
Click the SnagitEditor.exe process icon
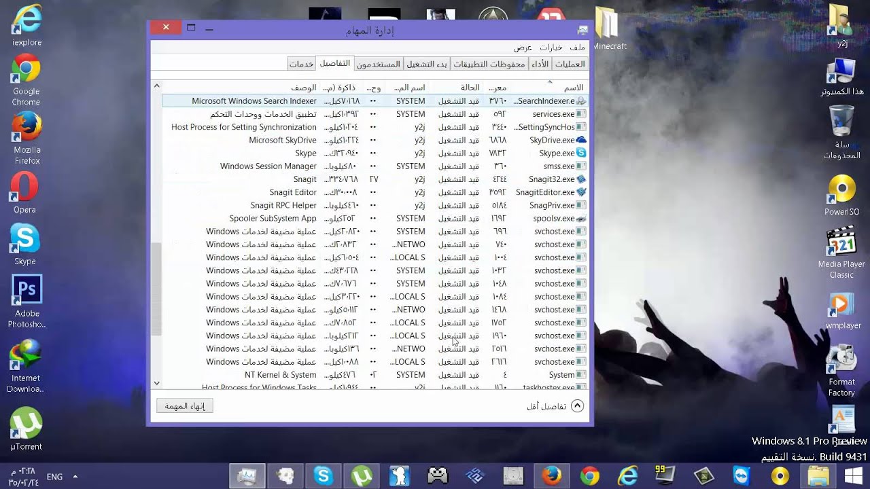pos(581,192)
